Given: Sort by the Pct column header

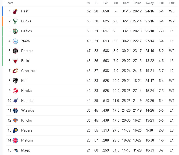Looking at the screenshot, I should (x=105, y=3).
